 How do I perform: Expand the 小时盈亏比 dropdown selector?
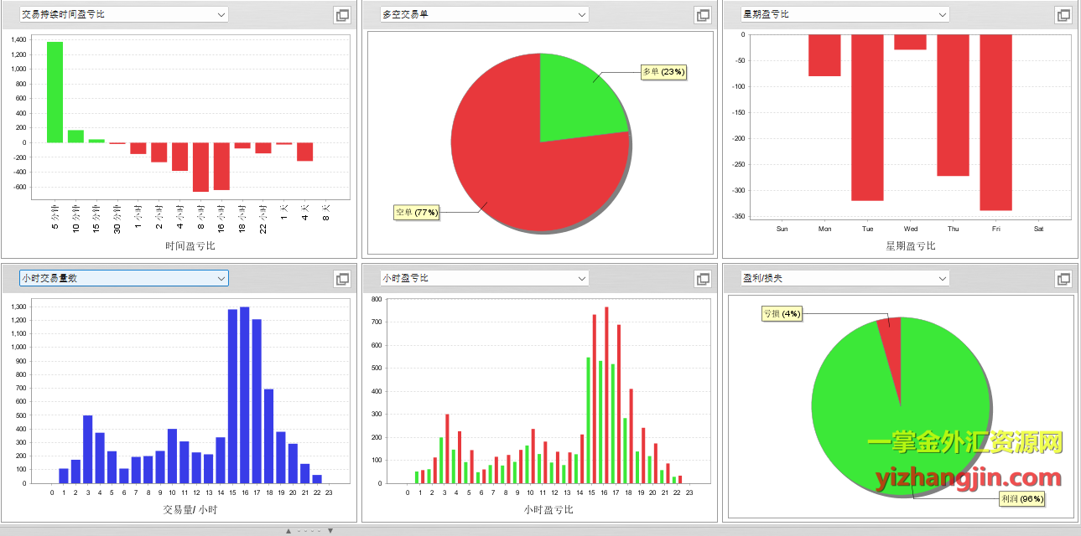tap(582, 278)
